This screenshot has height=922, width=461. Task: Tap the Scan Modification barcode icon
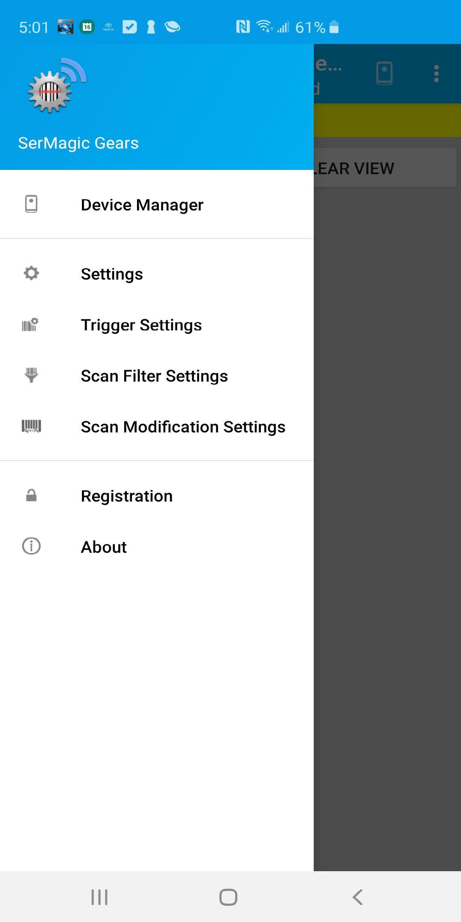[x=31, y=426]
